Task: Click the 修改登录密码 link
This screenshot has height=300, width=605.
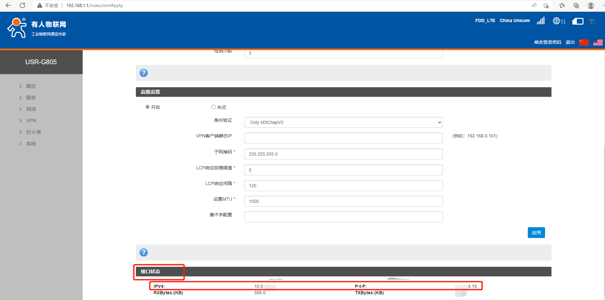Action: 547,42
